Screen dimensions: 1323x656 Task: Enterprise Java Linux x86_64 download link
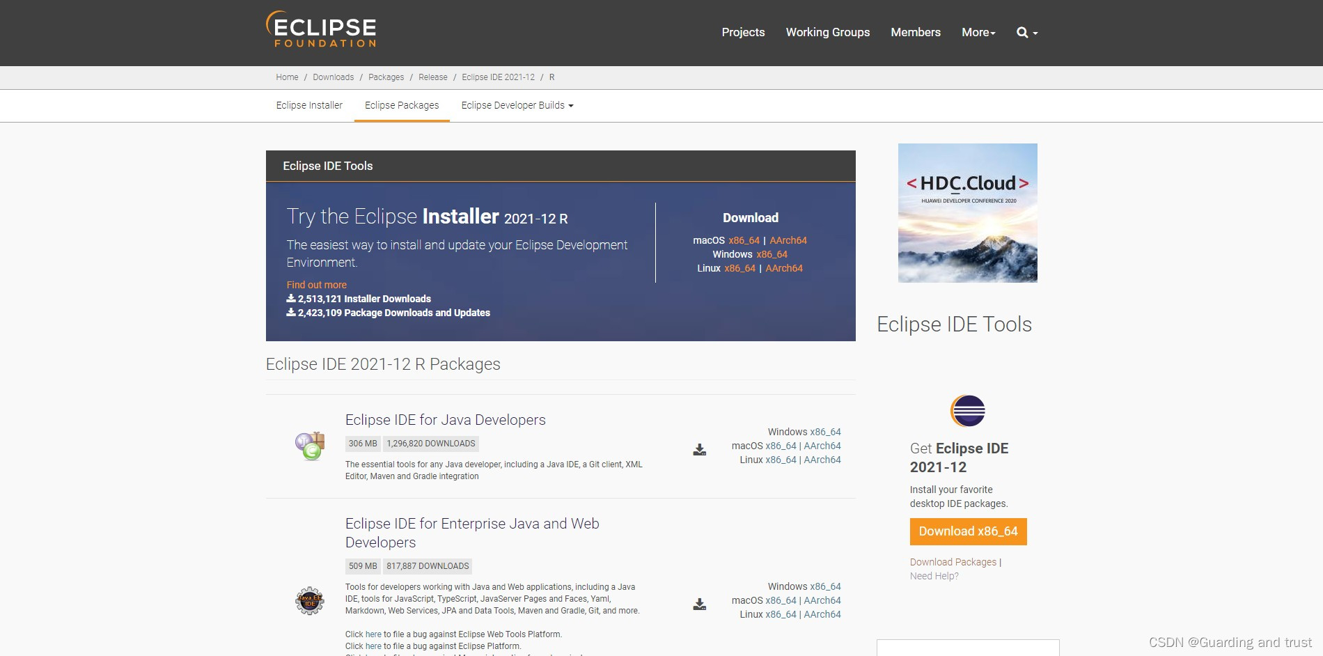tap(781, 614)
